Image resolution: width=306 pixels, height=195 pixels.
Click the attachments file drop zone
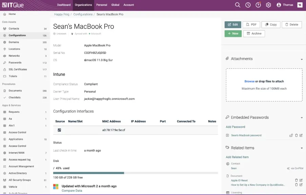pos(264,85)
